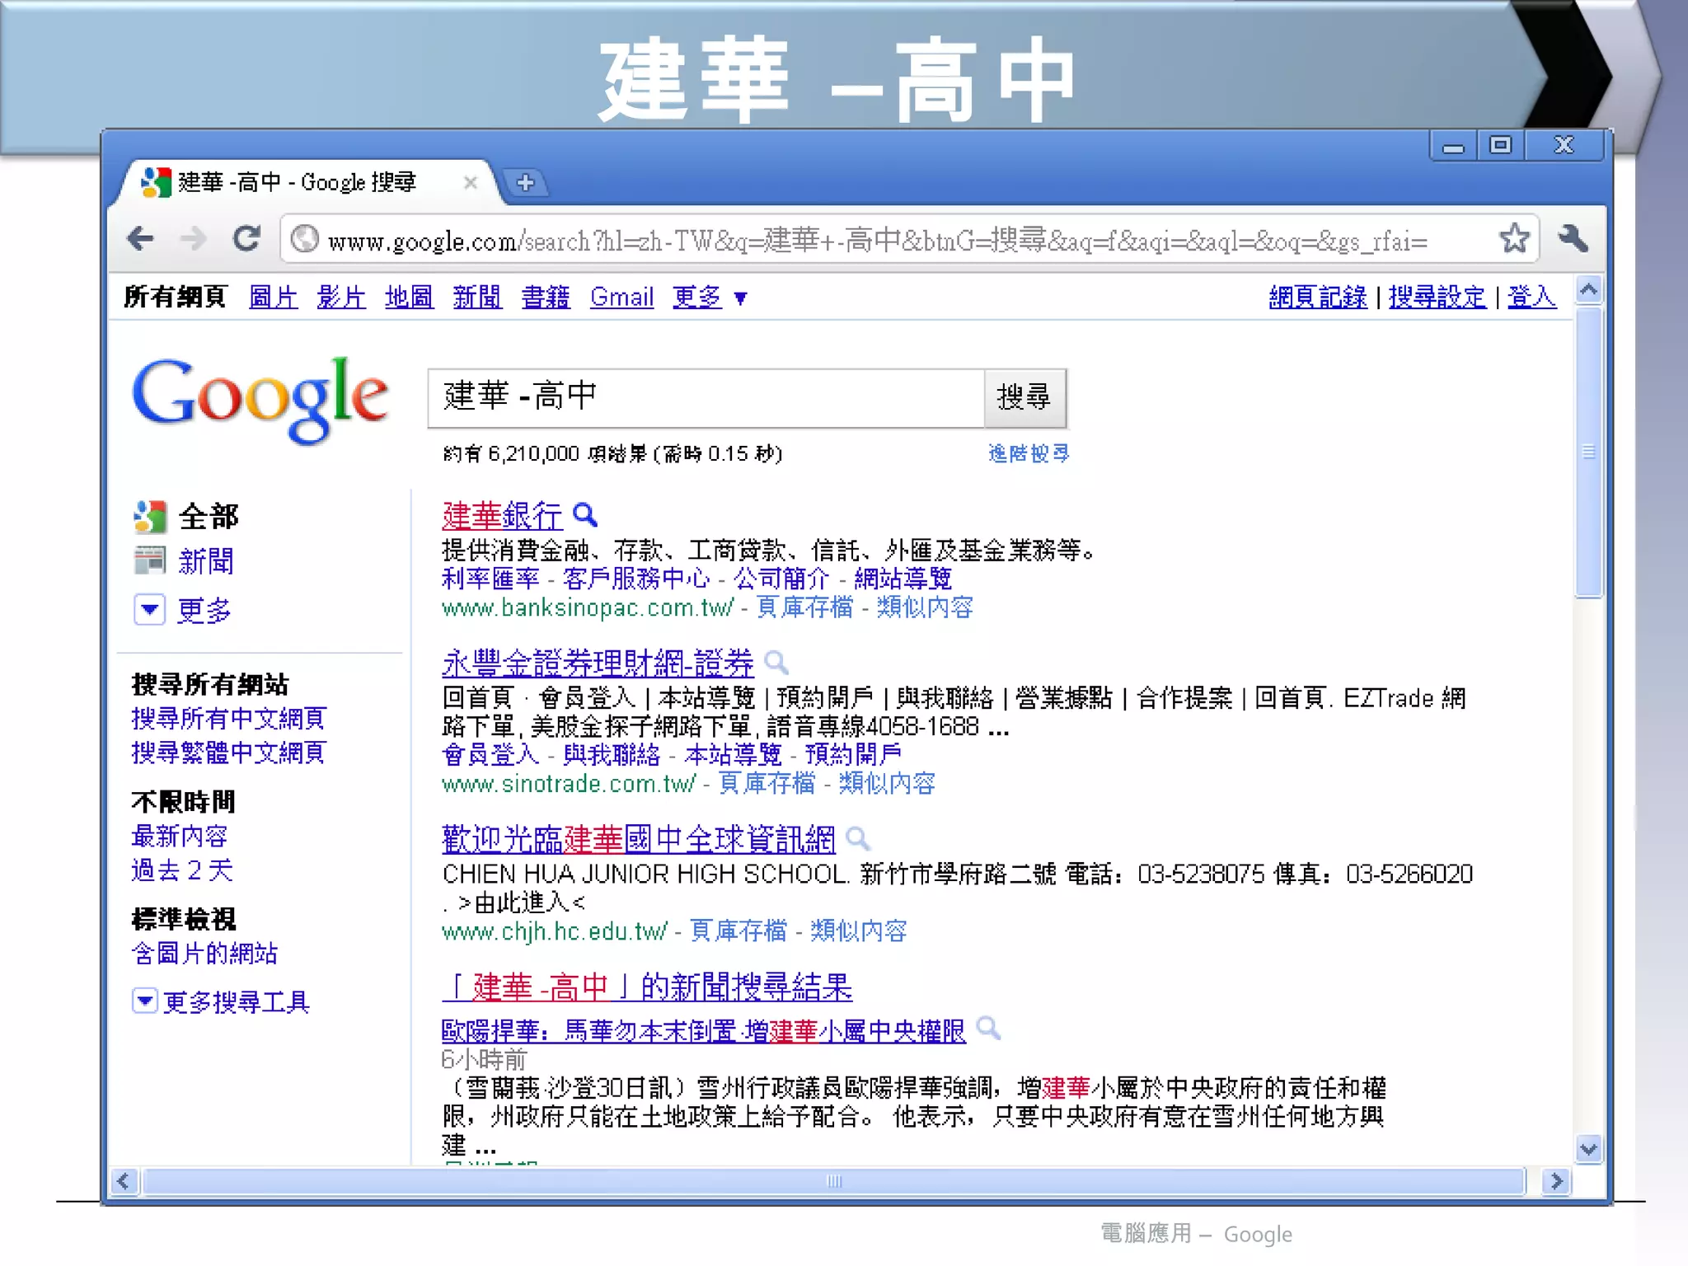The image size is (1688, 1266).
Task: Open 影片 in top navigation
Action: click(x=341, y=297)
